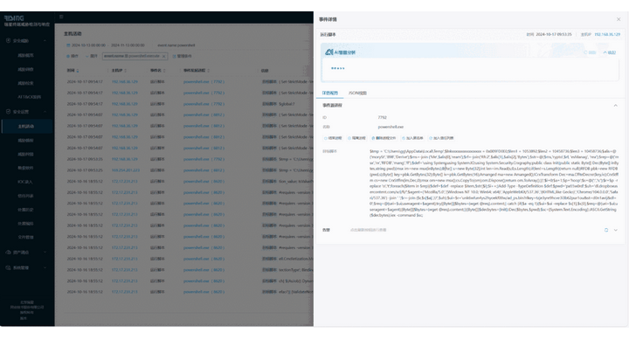629x339 pixels.
Task: Click the second process action button
Action: [357, 138]
